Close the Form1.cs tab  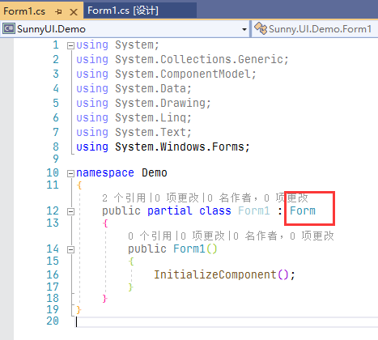(74, 12)
